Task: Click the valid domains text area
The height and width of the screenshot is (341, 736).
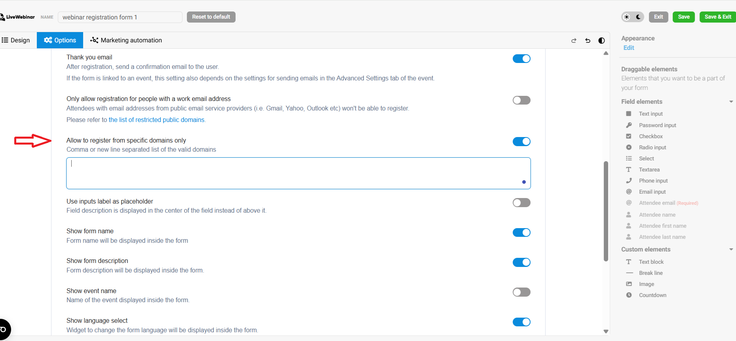Action: [298, 173]
